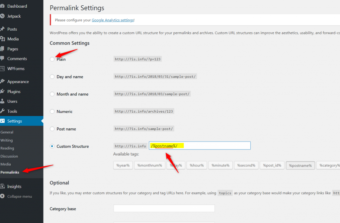The image size is (340, 223).
Task: Open the Pages menu
Action: (x=13, y=49)
